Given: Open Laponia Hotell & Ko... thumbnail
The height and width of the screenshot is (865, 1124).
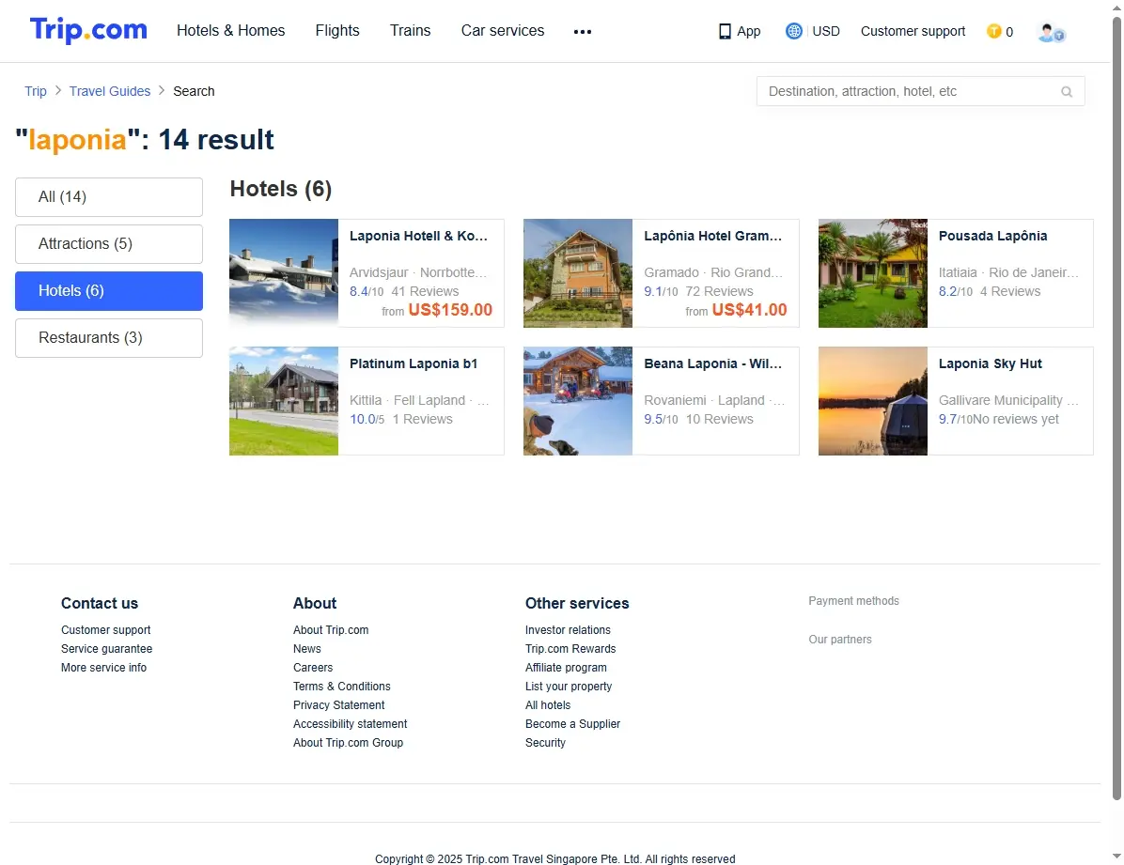Looking at the screenshot, I should (x=284, y=273).
